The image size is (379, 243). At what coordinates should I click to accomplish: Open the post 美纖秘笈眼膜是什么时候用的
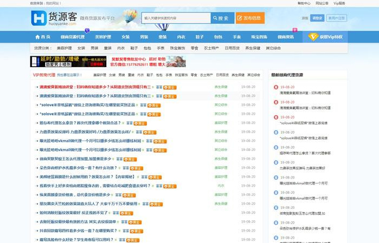coord(87,176)
